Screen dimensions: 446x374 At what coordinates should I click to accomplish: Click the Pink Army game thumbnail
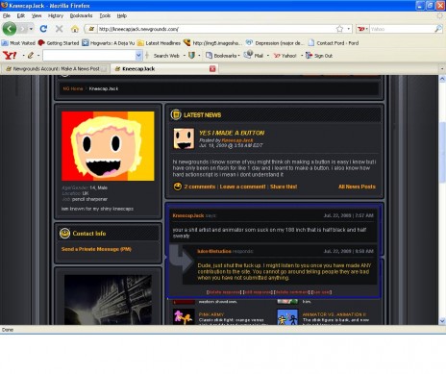tap(184, 316)
